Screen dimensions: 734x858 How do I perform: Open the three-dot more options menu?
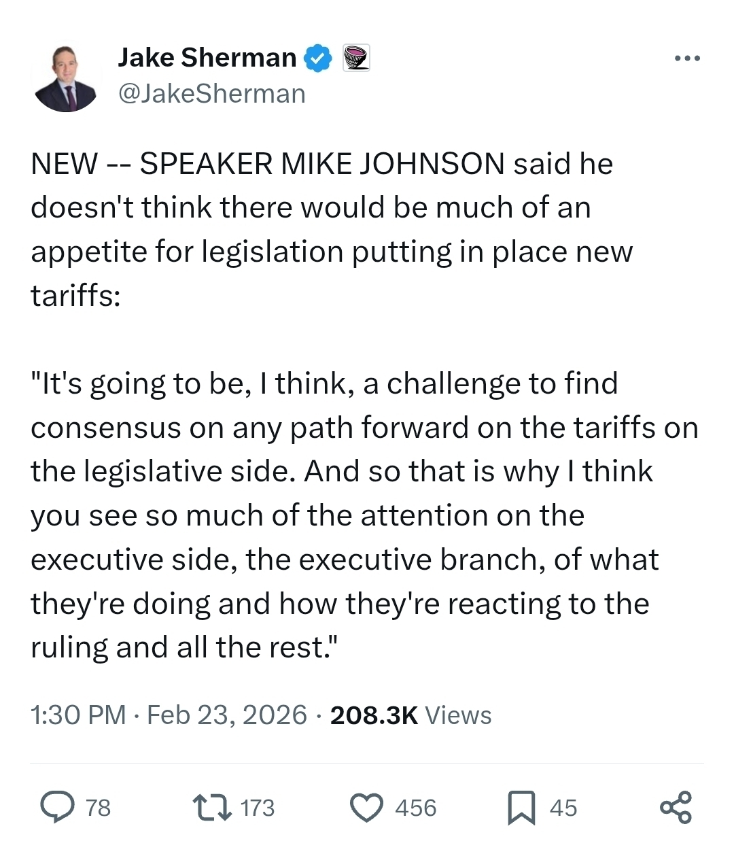point(686,58)
